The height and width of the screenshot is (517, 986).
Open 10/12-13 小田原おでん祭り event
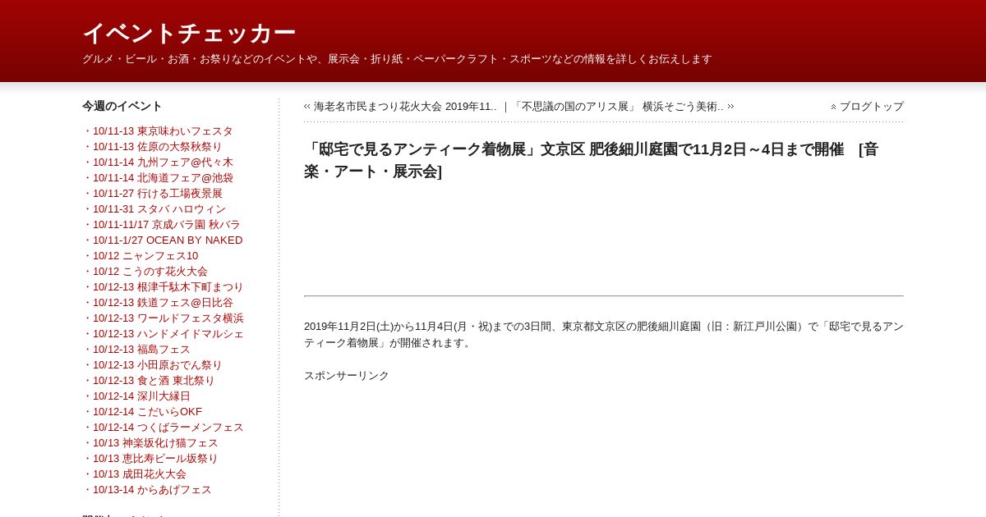(x=158, y=365)
